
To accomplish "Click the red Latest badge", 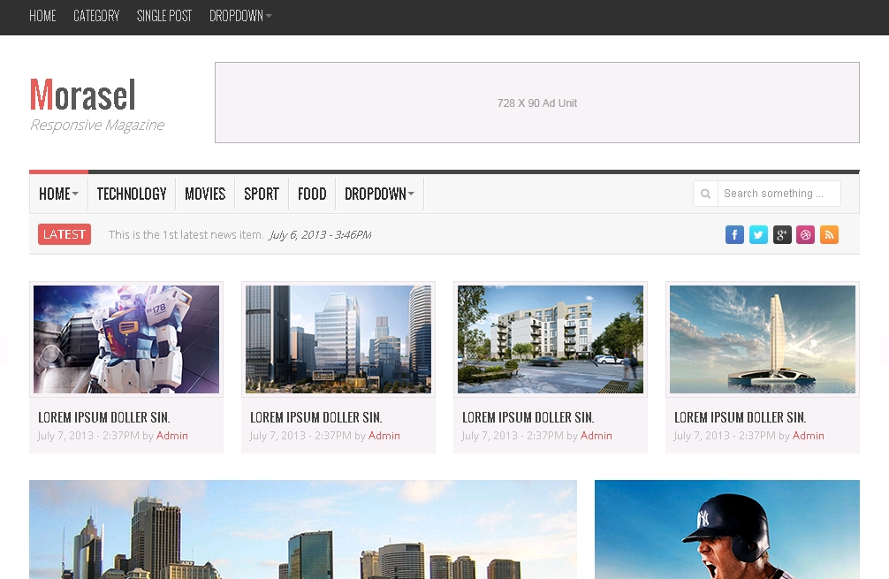I will point(65,234).
